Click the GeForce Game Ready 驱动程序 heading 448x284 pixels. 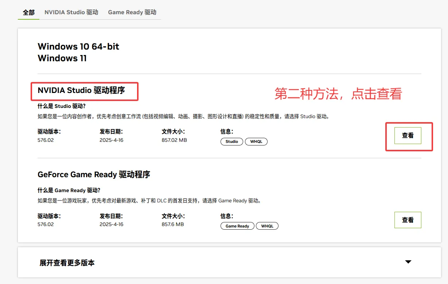click(x=94, y=174)
